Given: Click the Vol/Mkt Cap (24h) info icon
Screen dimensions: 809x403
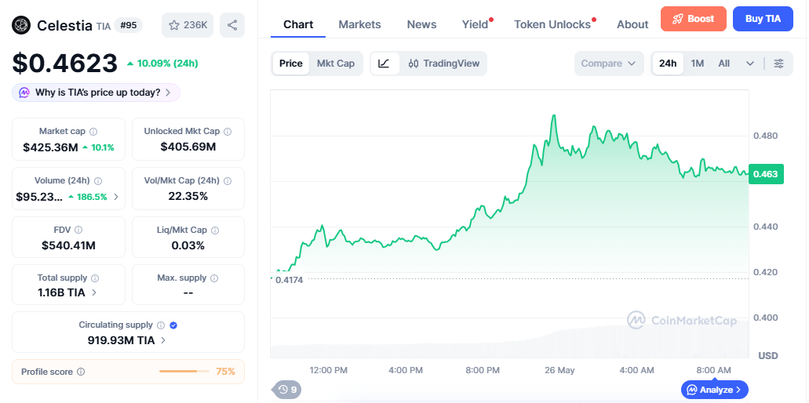Looking at the screenshot, I should 228,181.
